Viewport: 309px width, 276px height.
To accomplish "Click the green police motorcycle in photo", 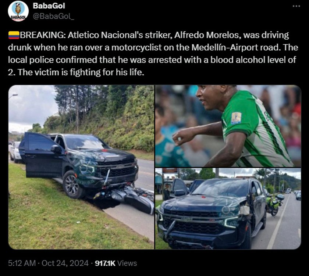I will pos(274,204).
